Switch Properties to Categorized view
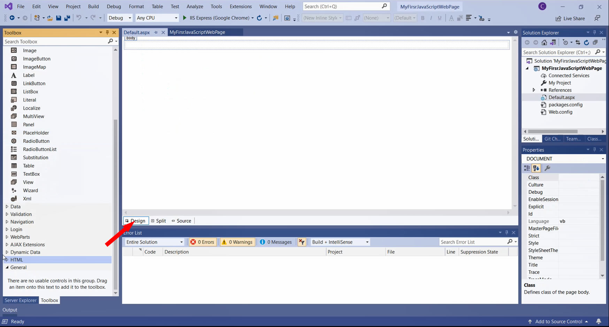The width and height of the screenshot is (609, 327). pos(527,168)
